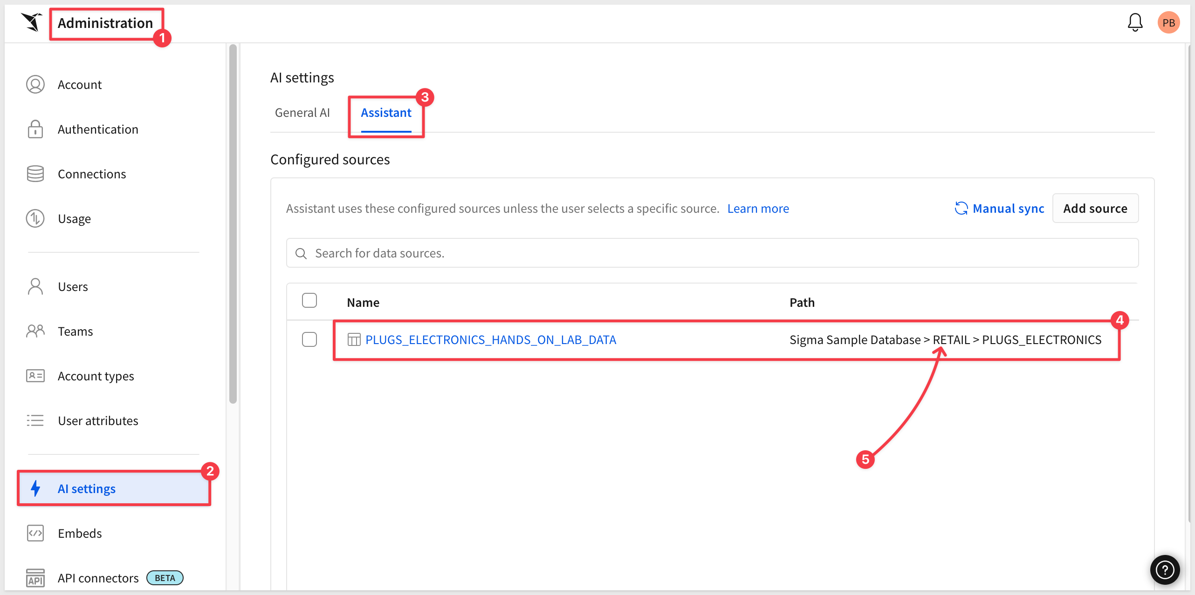This screenshot has width=1195, height=595.
Task: Click the Add source button
Action: point(1095,208)
